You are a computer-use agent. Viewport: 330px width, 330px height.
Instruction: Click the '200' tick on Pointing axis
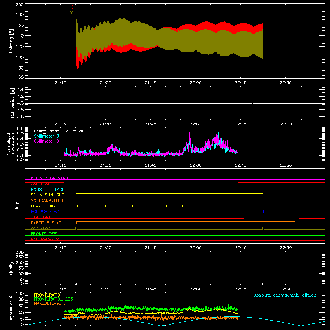pyautogui.click(x=20, y=5)
